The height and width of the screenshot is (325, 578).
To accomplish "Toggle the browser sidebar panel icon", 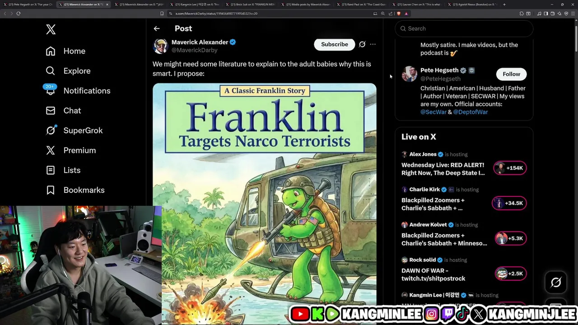I will [x=545, y=14].
